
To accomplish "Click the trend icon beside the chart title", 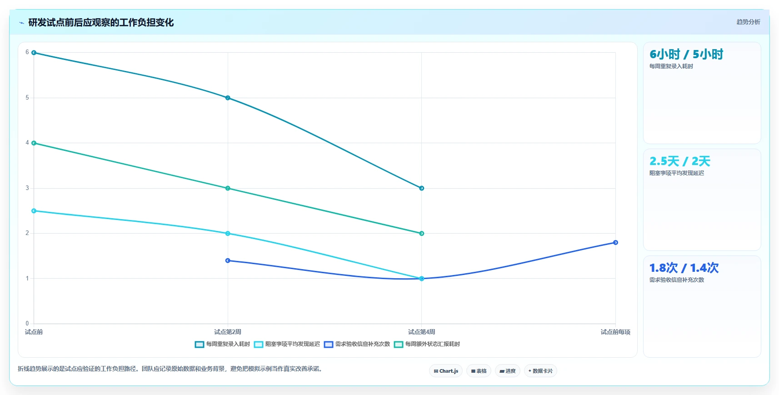I will pyautogui.click(x=21, y=23).
